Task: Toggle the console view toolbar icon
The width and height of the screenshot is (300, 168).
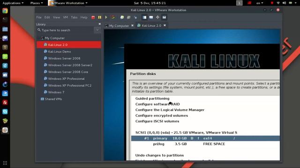Action: 164,17
